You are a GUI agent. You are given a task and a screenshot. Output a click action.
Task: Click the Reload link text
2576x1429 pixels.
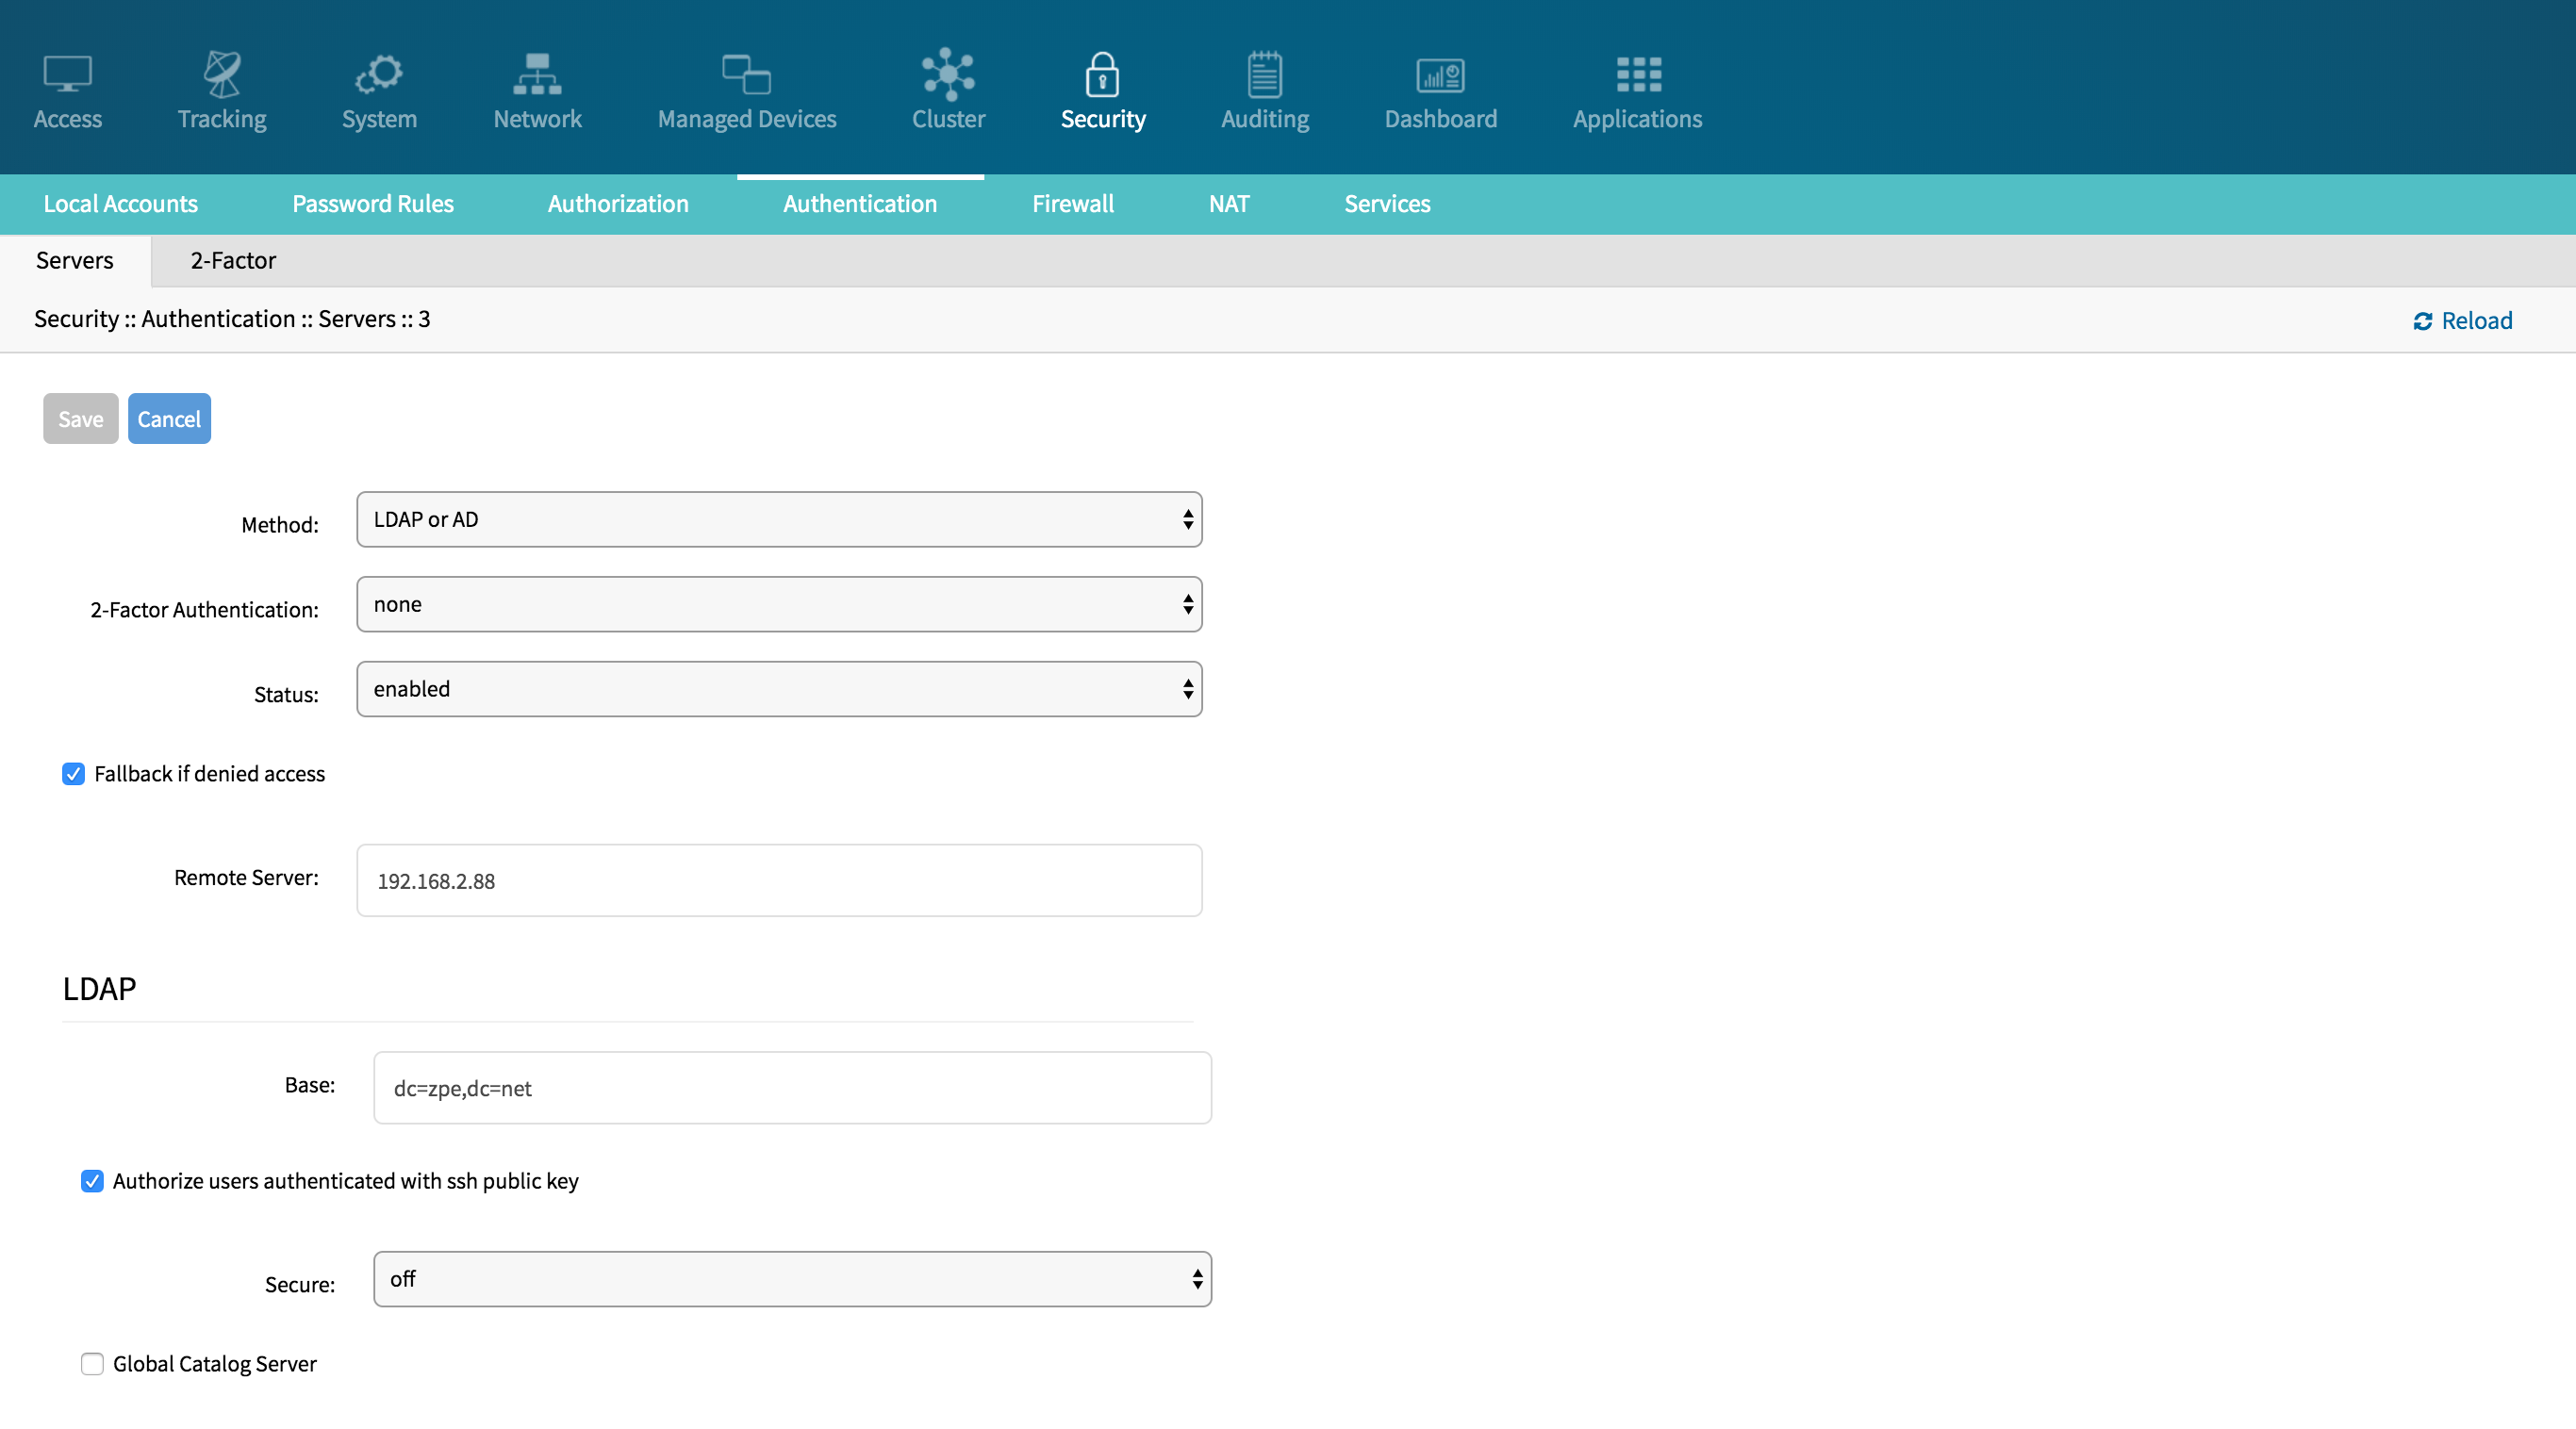pyautogui.click(x=2476, y=321)
